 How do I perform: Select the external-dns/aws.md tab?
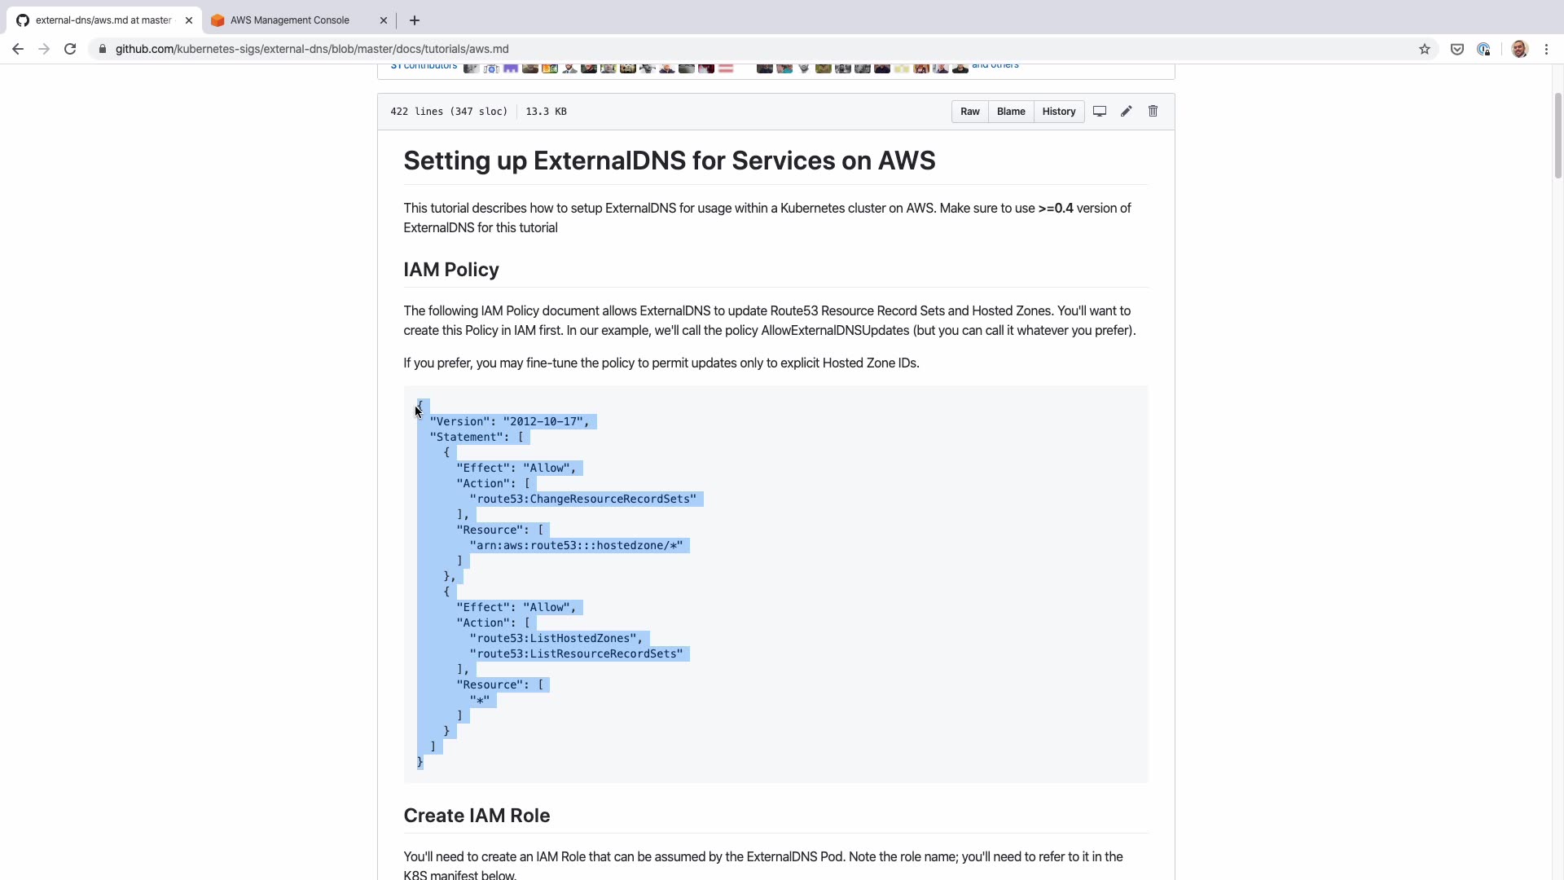pos(103,20)
